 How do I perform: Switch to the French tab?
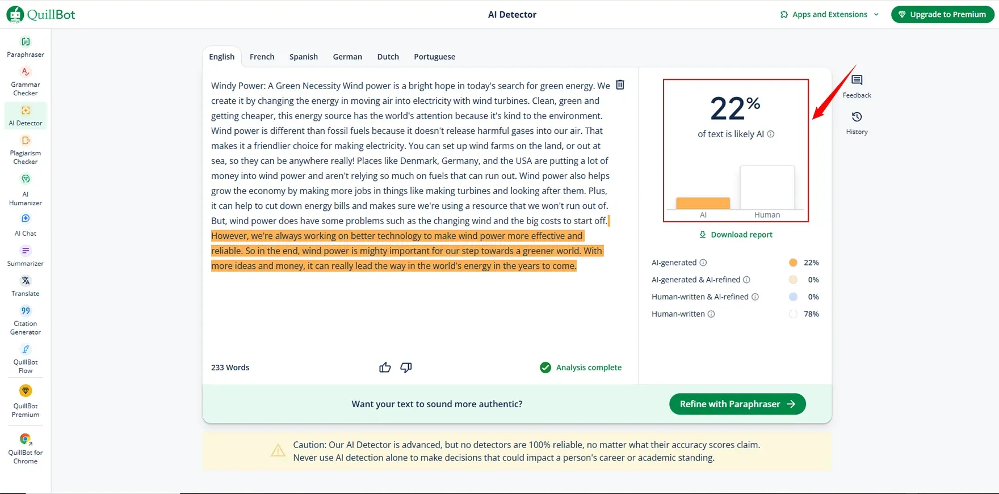(x=262, y=57)
